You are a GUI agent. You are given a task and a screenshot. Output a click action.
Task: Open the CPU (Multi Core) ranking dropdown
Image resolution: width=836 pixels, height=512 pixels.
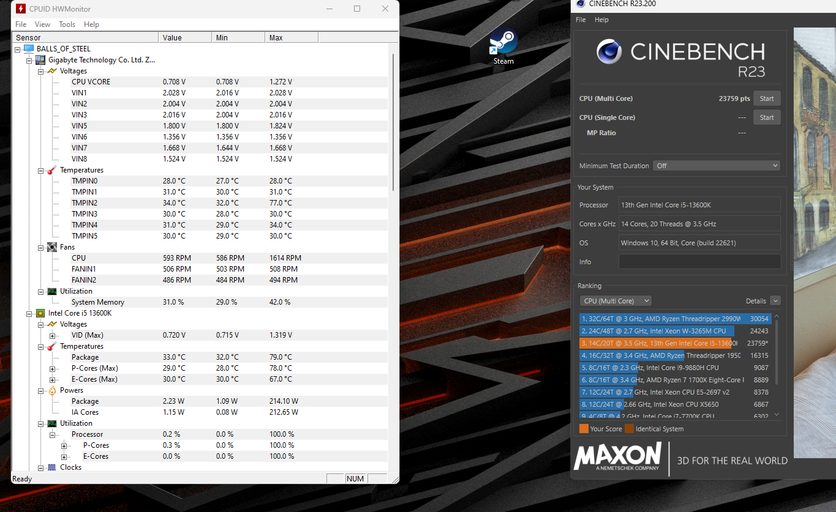point(616,301)
